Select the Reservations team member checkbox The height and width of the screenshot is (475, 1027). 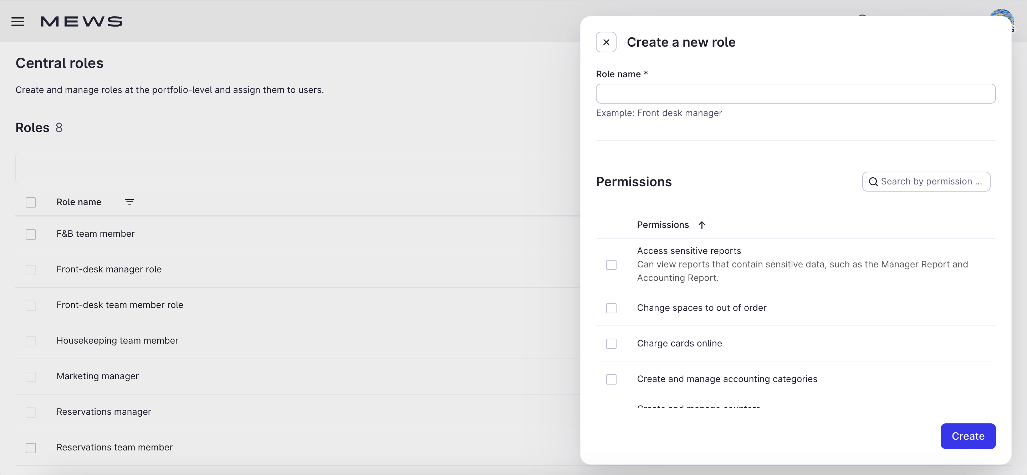tap(31, 448)
